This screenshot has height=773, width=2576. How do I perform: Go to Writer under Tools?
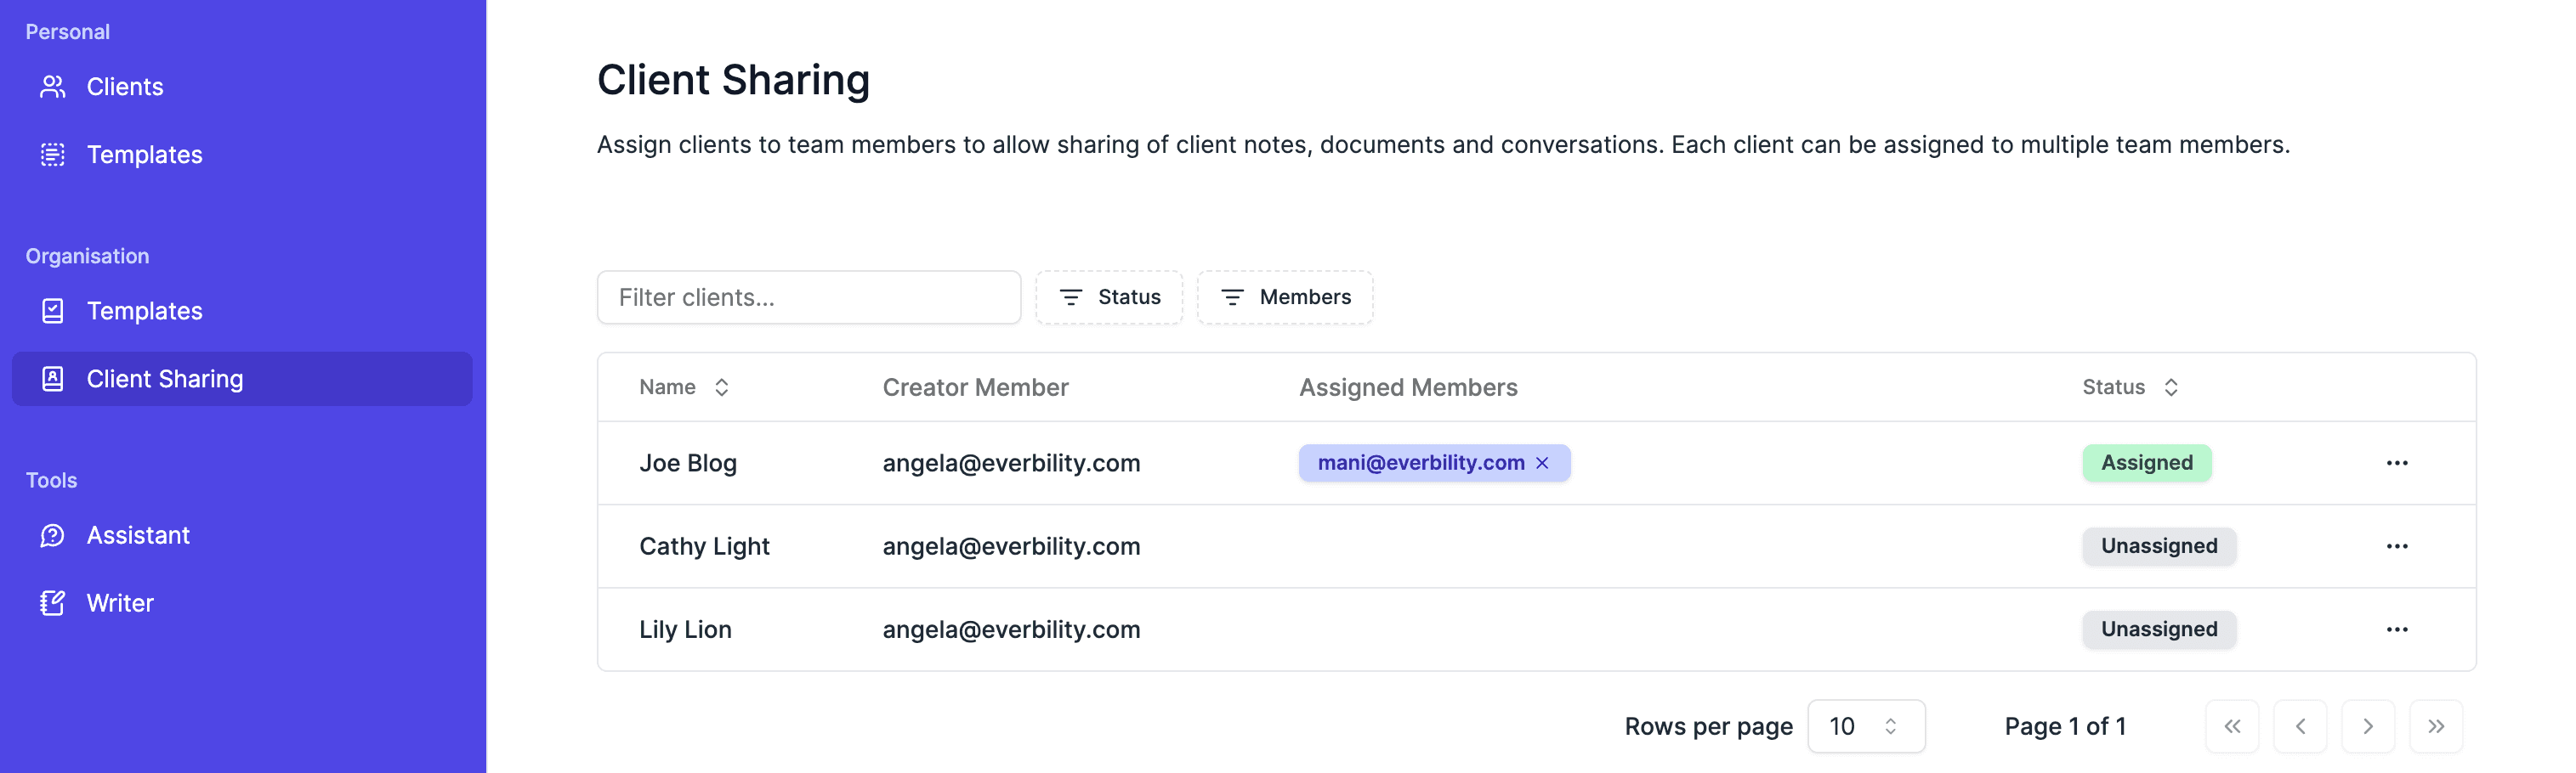click(x=120, y=603)
